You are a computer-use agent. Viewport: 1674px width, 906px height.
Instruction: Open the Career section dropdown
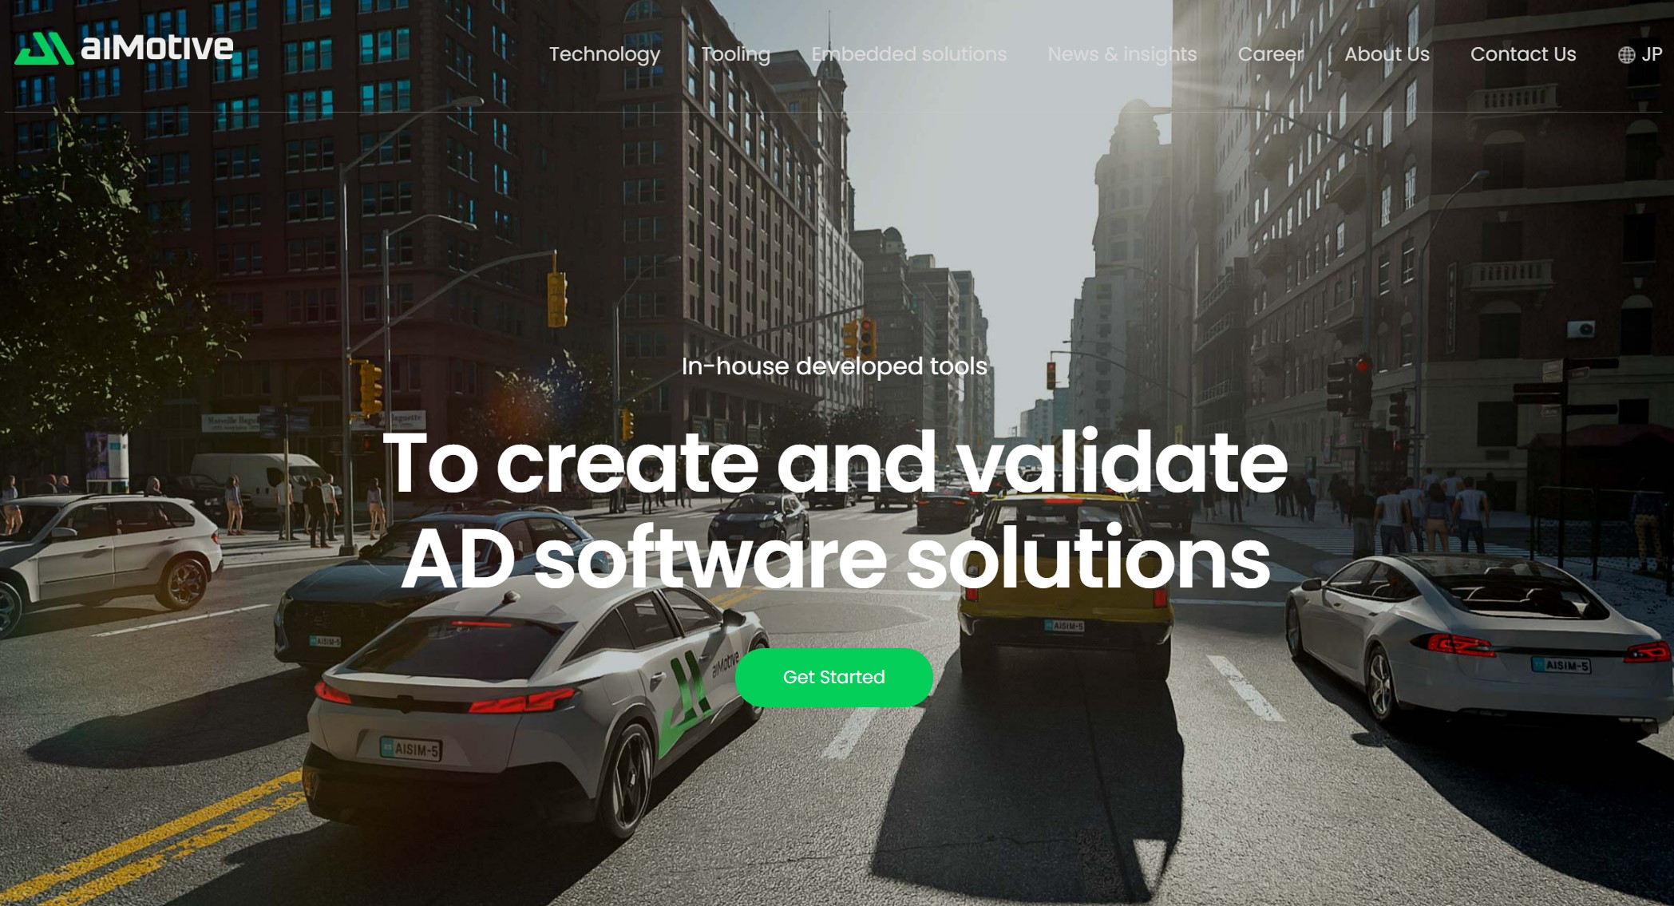click(1272, 53)
